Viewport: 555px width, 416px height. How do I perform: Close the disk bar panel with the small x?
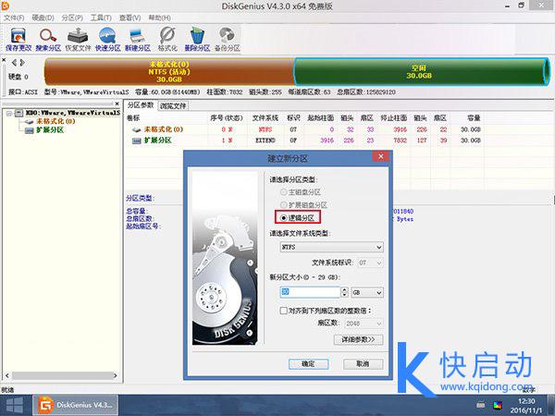click(4, 60)
